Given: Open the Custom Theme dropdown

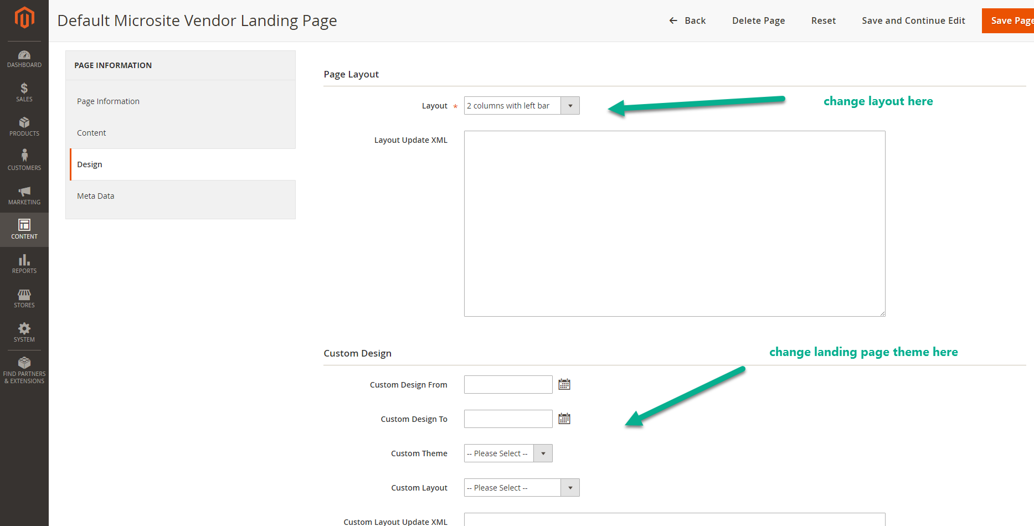Looking at the screenshot, I should coord(508,453).
